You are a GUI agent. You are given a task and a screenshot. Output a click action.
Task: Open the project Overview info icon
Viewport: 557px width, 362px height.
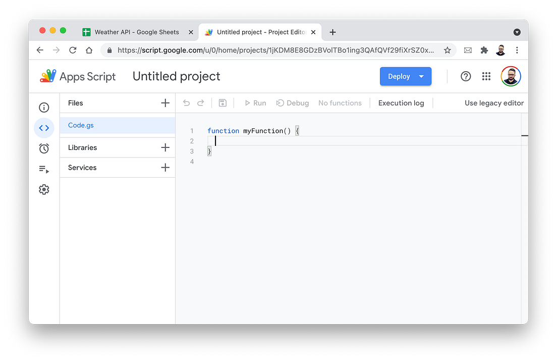(x=44, y=107)
